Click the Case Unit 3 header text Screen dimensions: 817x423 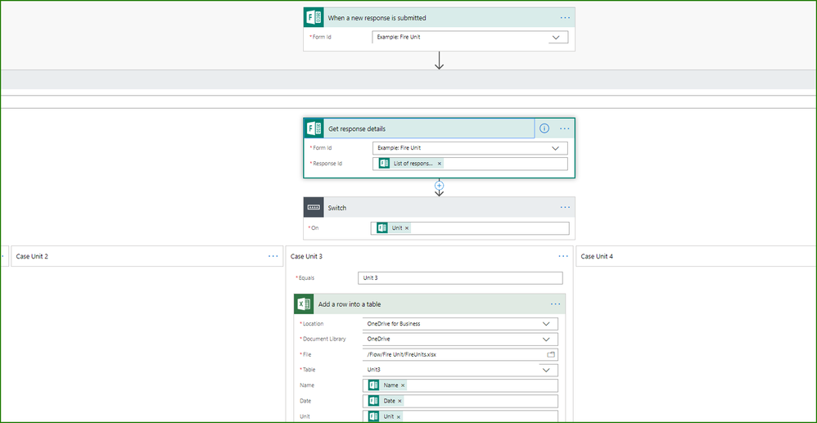coord(306,256)
